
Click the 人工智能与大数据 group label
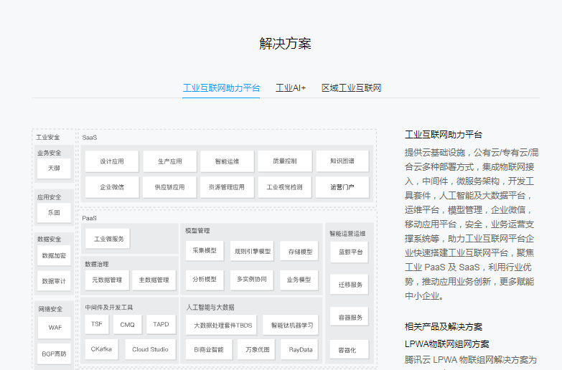point(210,308)
